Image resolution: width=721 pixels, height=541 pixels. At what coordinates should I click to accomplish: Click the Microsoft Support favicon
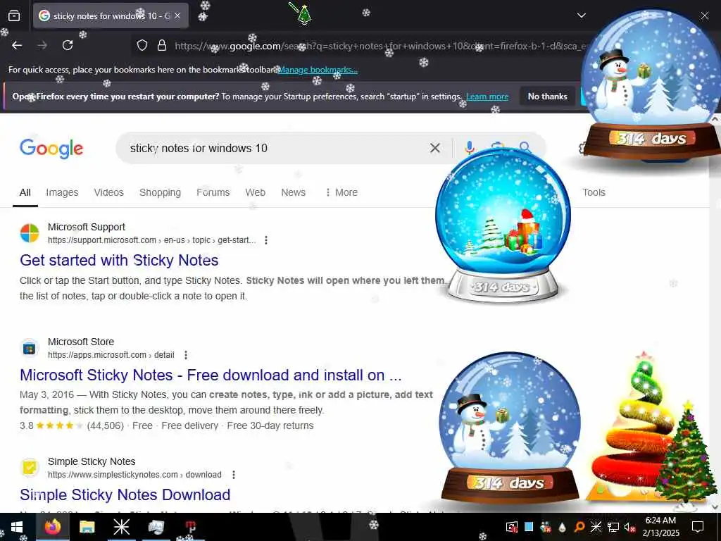(x=30, y=233)
